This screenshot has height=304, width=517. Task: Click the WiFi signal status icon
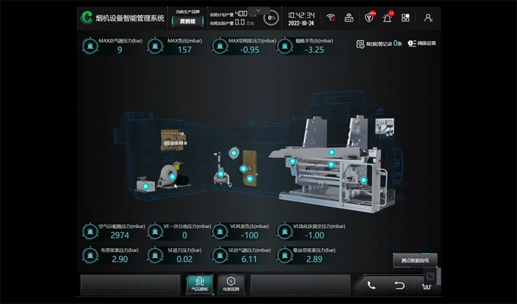tap(331, 17)
